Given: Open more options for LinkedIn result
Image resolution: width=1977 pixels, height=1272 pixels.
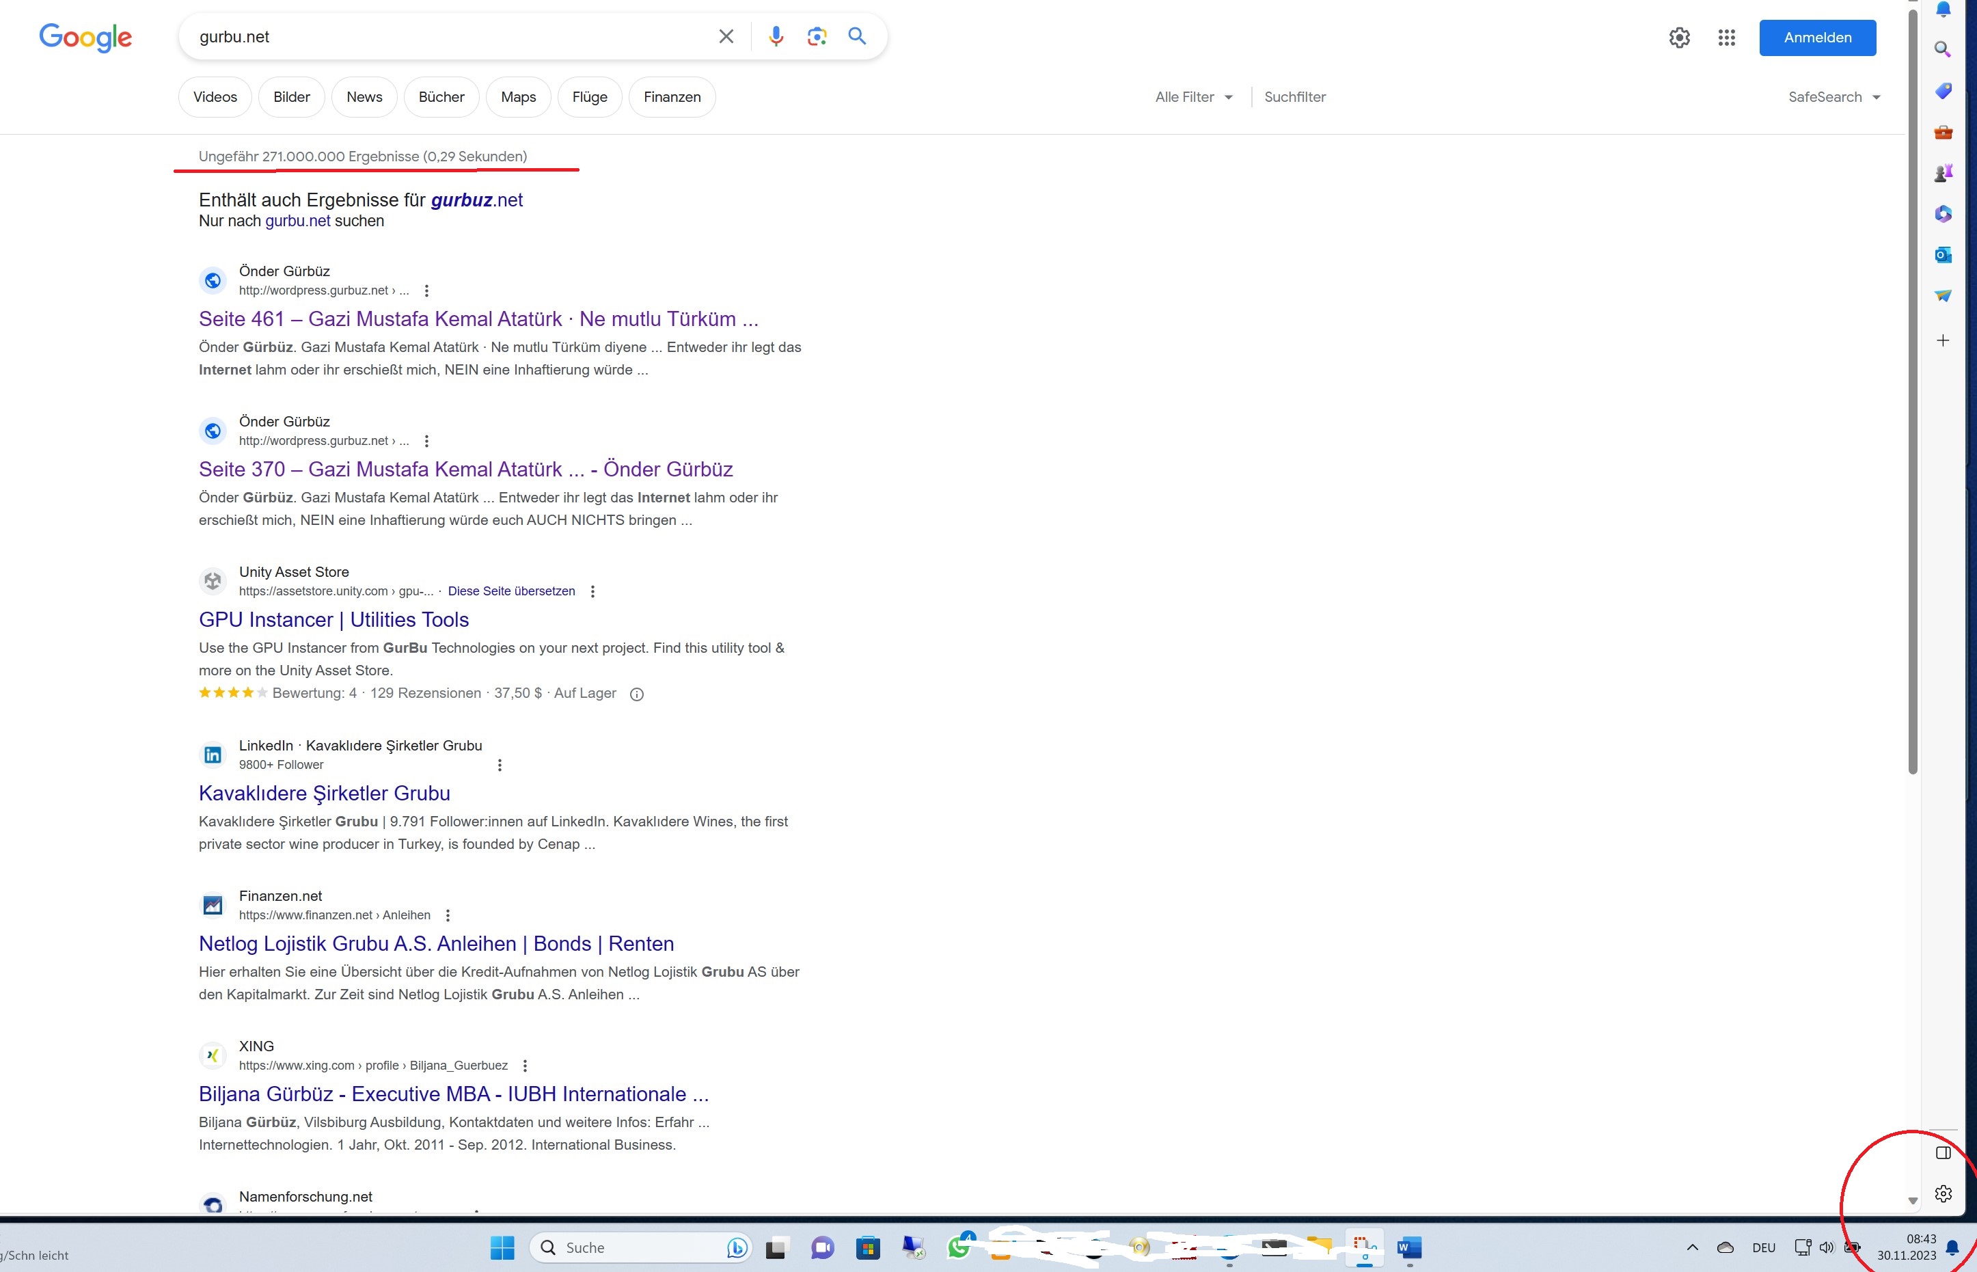Looking at the screenshot, I should [500, 765].
